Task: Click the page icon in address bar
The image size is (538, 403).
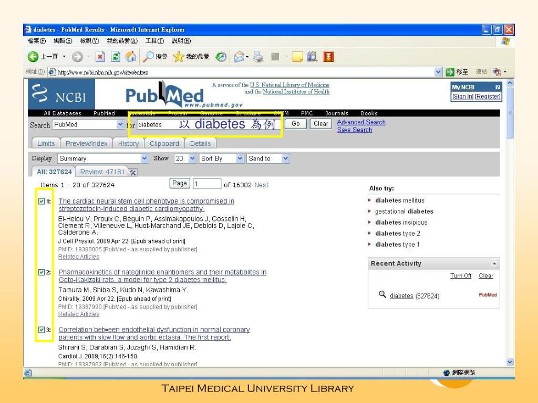Action: coord(52,72)
